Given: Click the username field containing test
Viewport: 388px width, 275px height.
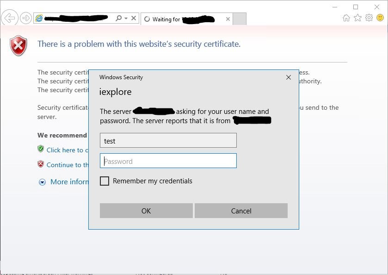Looking at the screenshot, I should 168,140.
